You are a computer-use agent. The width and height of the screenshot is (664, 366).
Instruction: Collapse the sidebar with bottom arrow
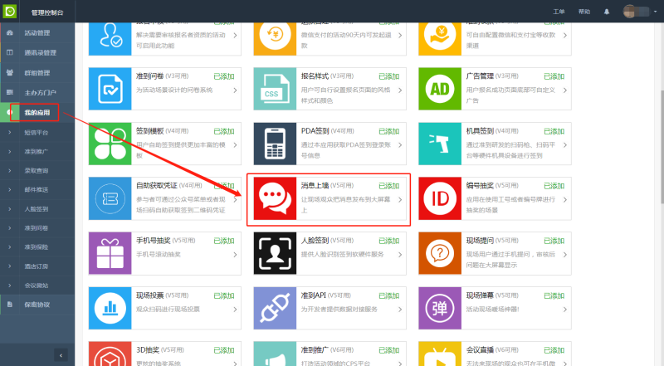click(x=60, y=354)
